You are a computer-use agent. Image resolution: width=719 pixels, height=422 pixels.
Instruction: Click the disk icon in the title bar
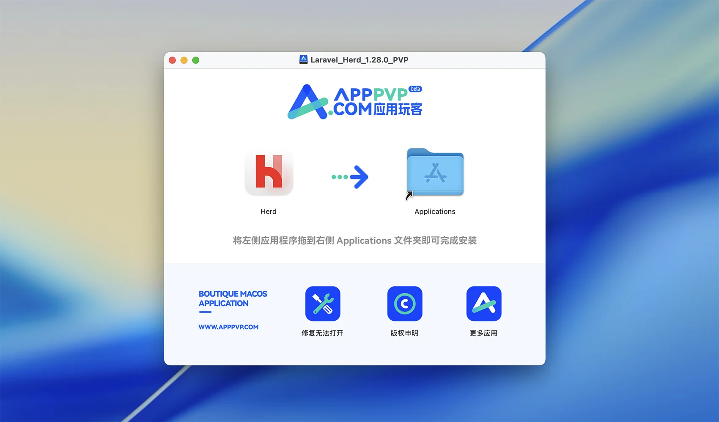pyautogui.click(x=303, y=60)
